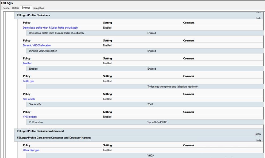Show the Profile Containers/Advanced section
The width and height of the screenshot is (265, 158).
tap(258, 133)
